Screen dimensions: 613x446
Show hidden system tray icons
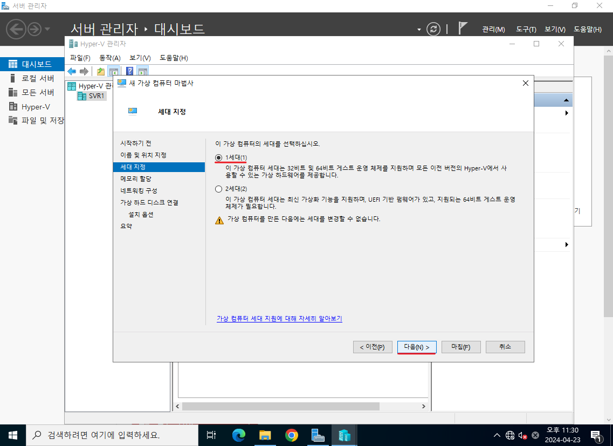pyautogui.click(x=497, y=435)
